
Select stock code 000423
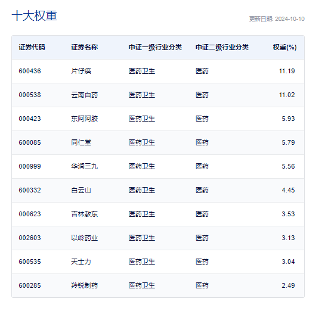30,119
